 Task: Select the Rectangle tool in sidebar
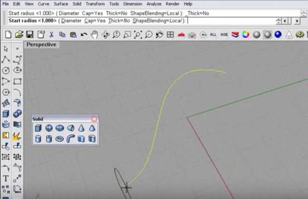[17, 81]
